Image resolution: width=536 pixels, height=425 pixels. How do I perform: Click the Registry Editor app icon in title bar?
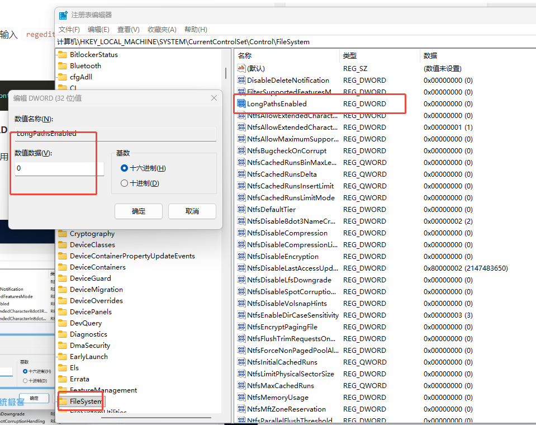tap(63, 15)
